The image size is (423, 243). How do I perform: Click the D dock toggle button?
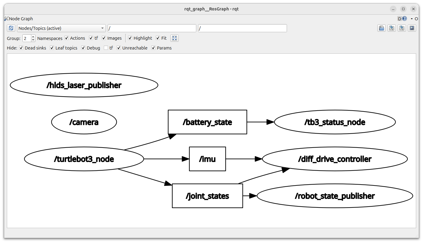point(400,19)
